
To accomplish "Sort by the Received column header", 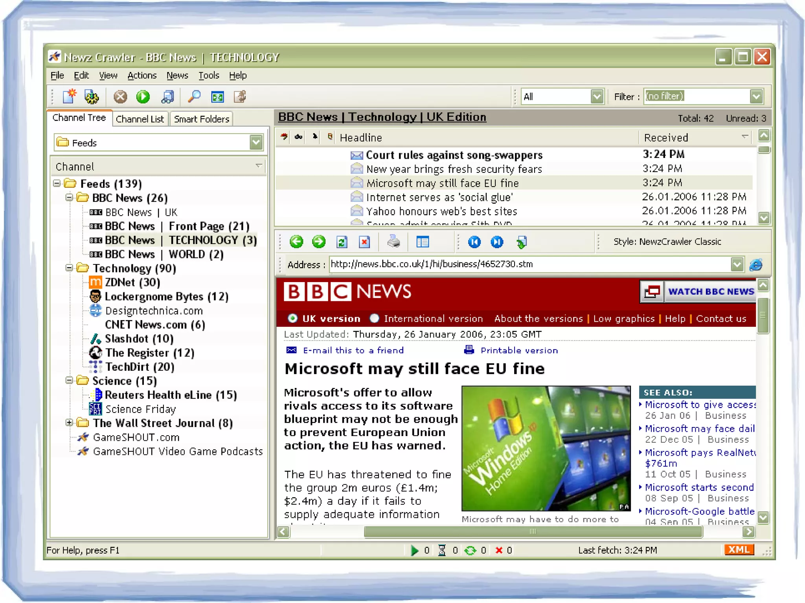I will click(x=695, y=137).
